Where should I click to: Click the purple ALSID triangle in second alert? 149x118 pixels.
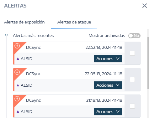click(x=18, y=85)
